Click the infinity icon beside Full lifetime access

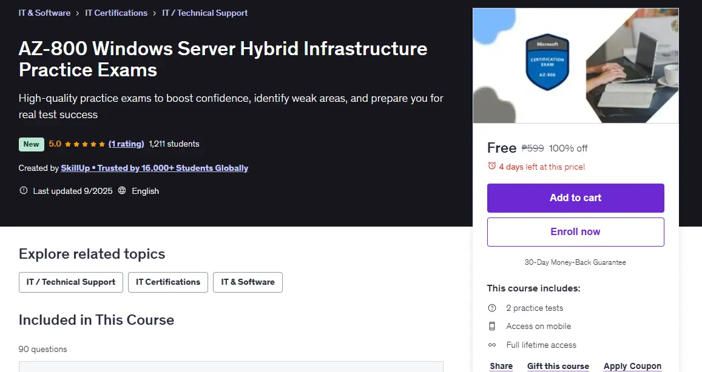point(492,345)
